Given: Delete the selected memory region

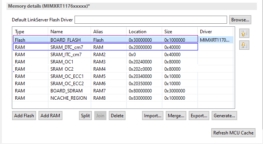Looking at the screenshot, I should (x=117, y=116).
